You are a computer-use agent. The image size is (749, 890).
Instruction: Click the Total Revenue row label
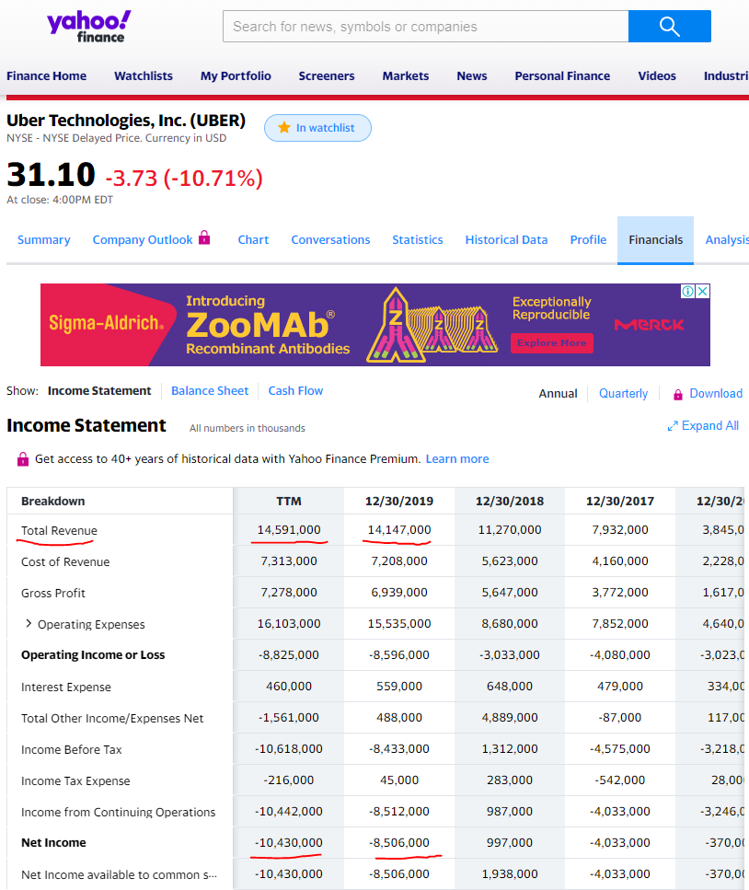(x=59, y=530)
